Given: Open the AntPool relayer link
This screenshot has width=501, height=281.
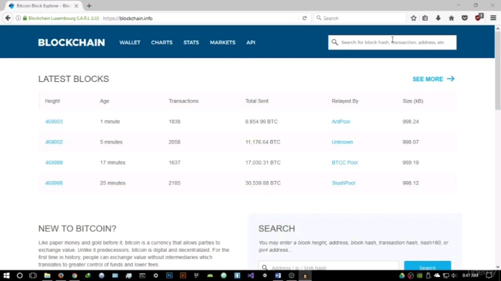Looking at the screenshot, I should (341, 121).
